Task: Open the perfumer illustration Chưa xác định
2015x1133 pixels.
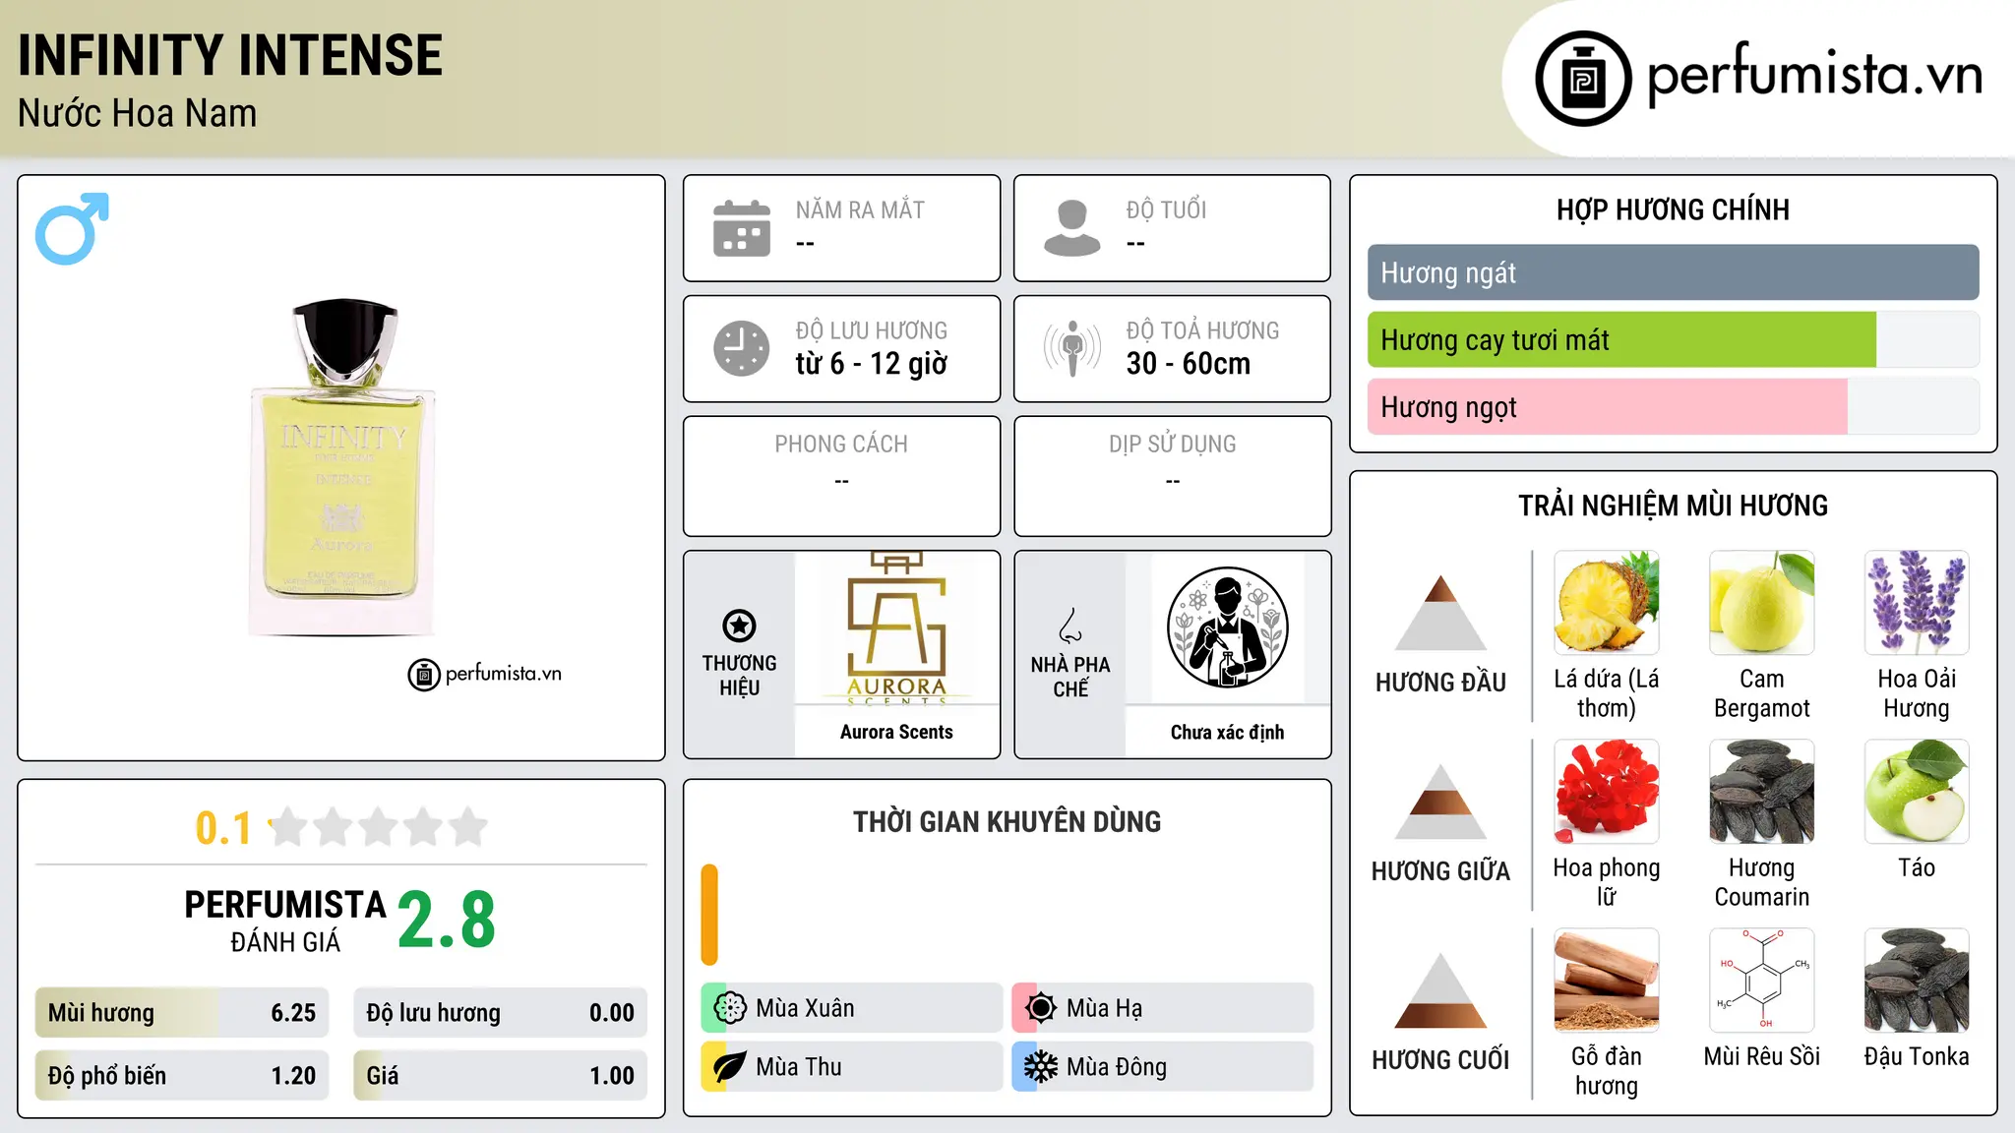Action: pyautogui.click(x=1227, y=628)
